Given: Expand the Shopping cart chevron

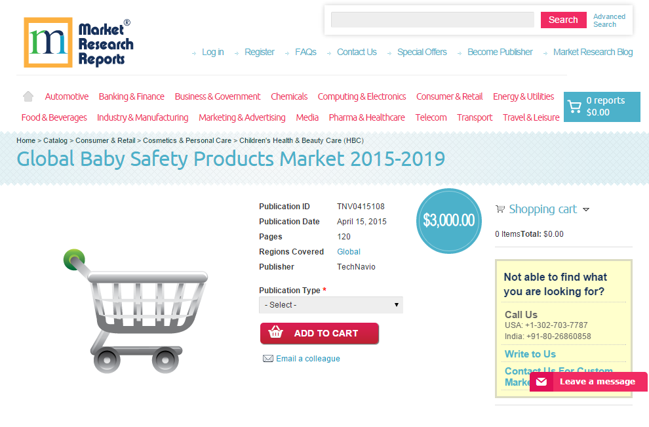Looking at the screenshot, I should coord(587,209).
